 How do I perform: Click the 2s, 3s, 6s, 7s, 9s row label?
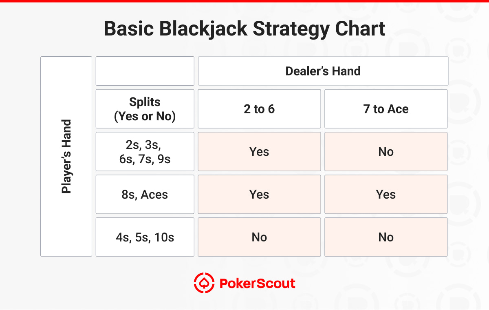(x=145, y=152)
